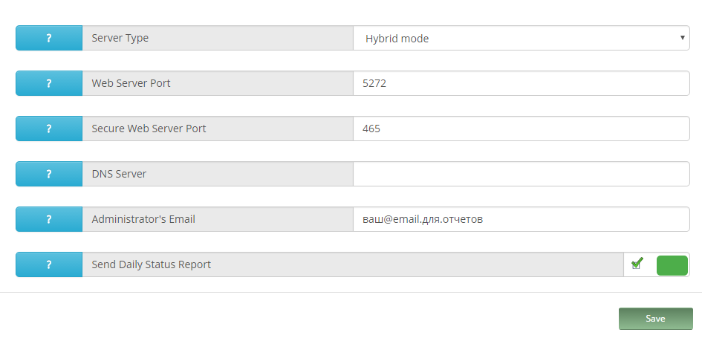Click the Server Type dropdown arrow
Screen dimensions: 702x338
(682, 37)
